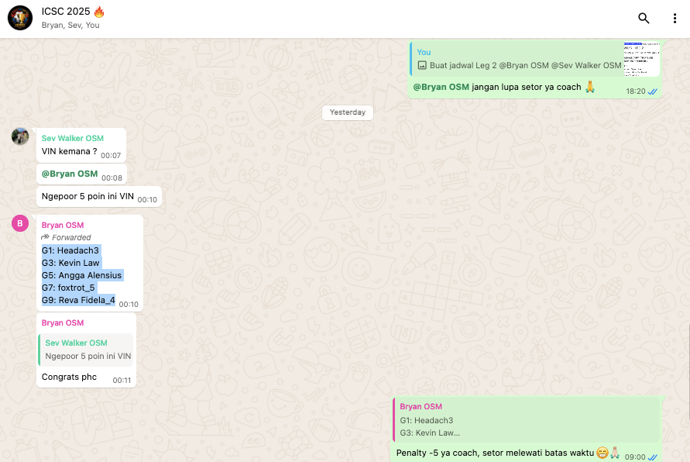Jump to quoted 'Ngepoor 5 poin ini VIN' reply
The image size is (690, 462).
(x=88, y=350)
